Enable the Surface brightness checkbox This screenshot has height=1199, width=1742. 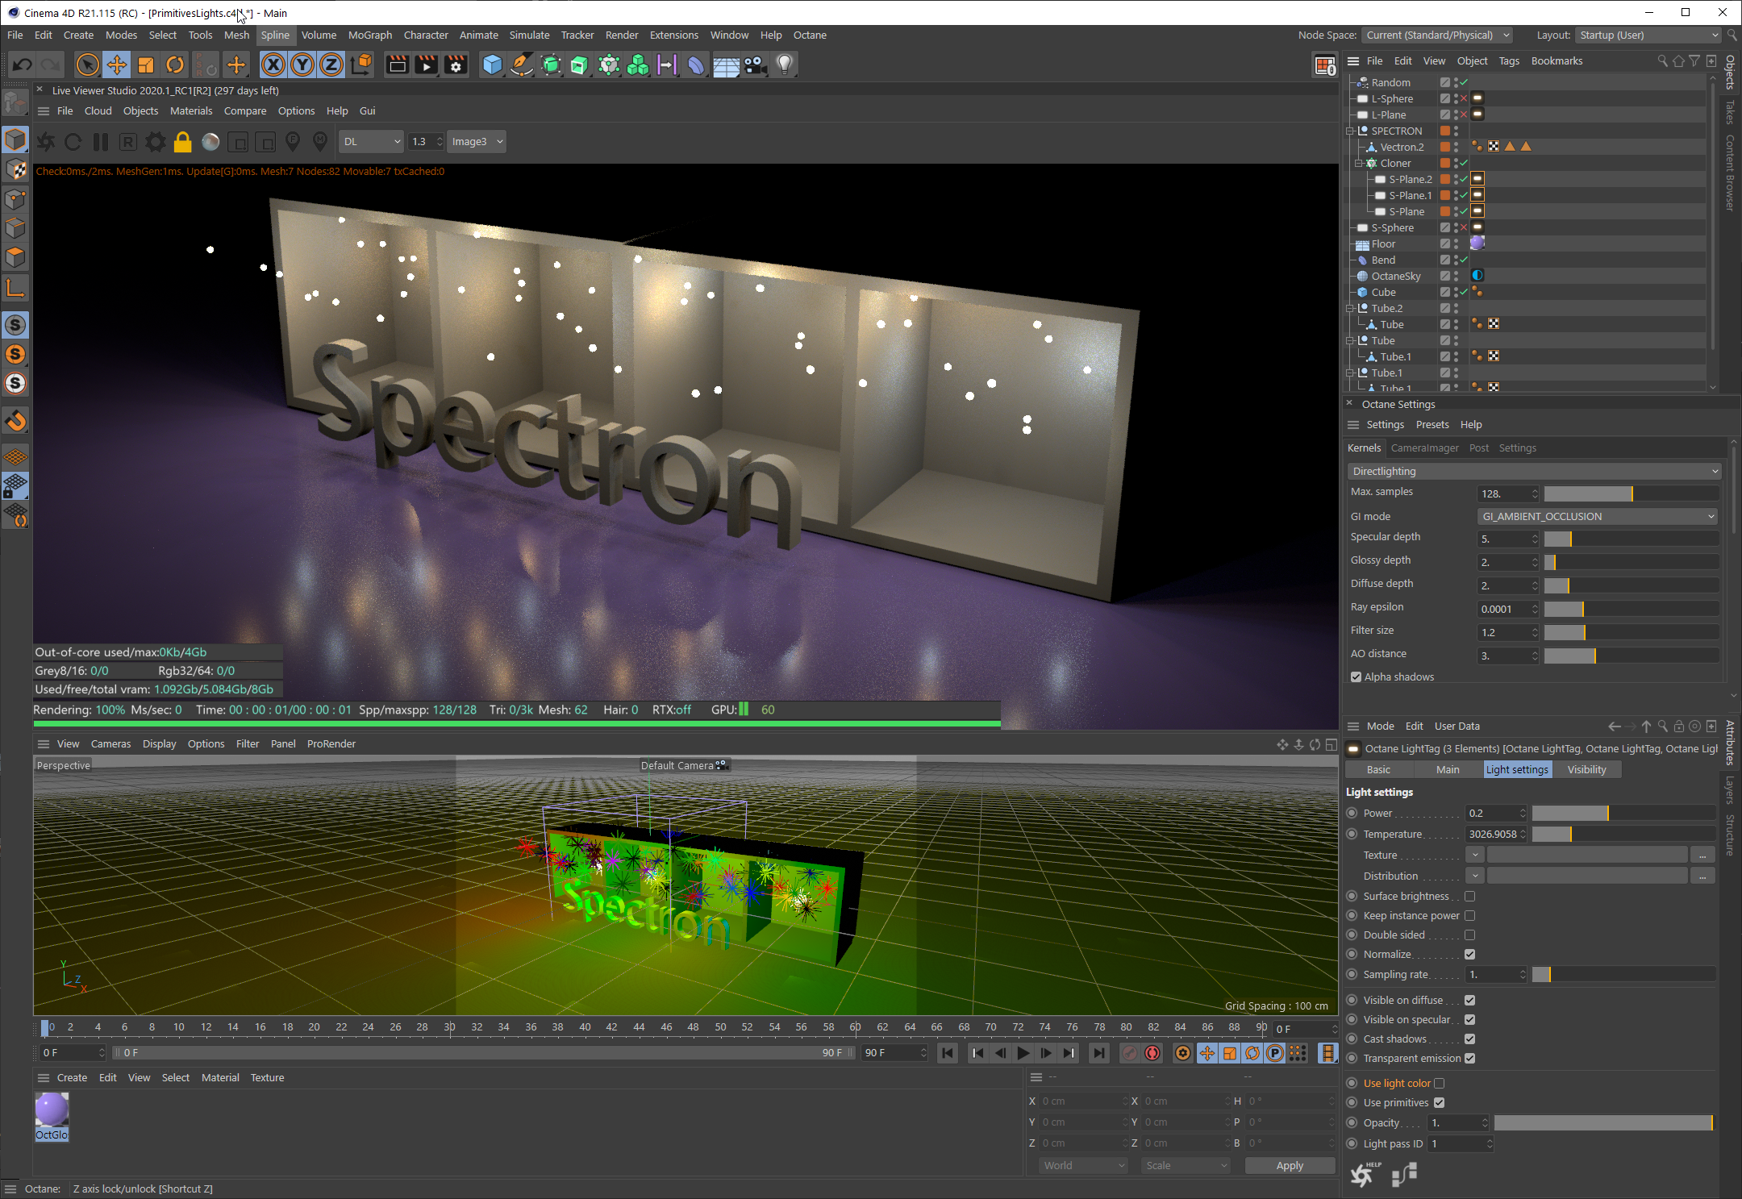pos(1469,896)
